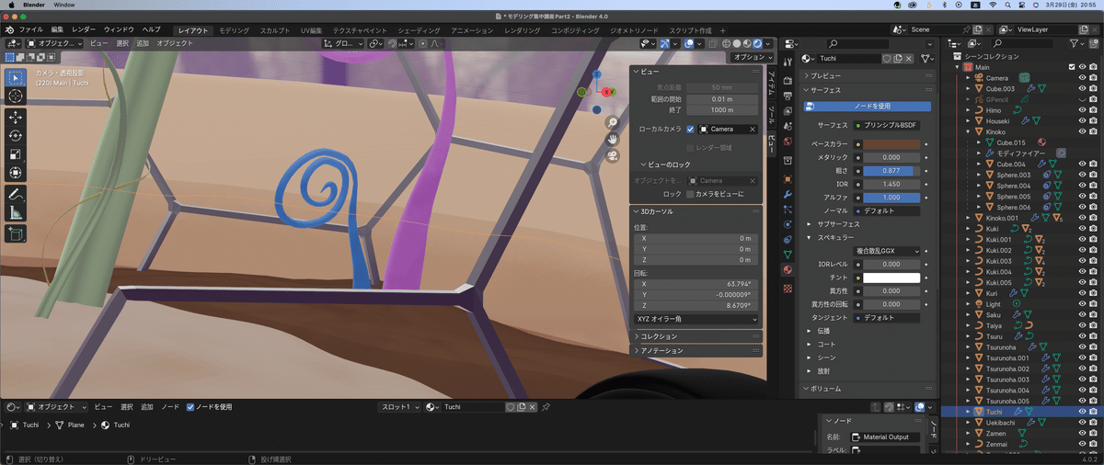Toggle the Local Camera checkbox
The image size is (1104, 465).
point(690,130)
